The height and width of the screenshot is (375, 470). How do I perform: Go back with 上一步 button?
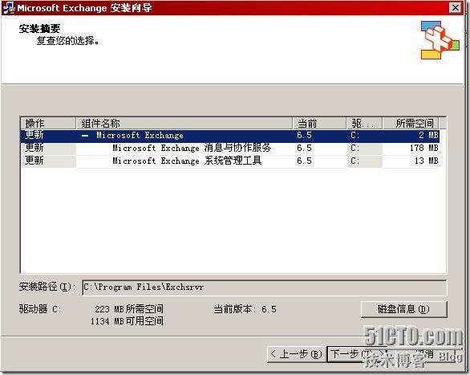point(296,355)
